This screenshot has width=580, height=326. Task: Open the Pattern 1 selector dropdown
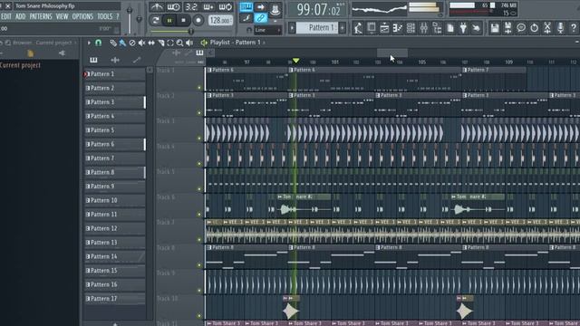tap(317, 28)
